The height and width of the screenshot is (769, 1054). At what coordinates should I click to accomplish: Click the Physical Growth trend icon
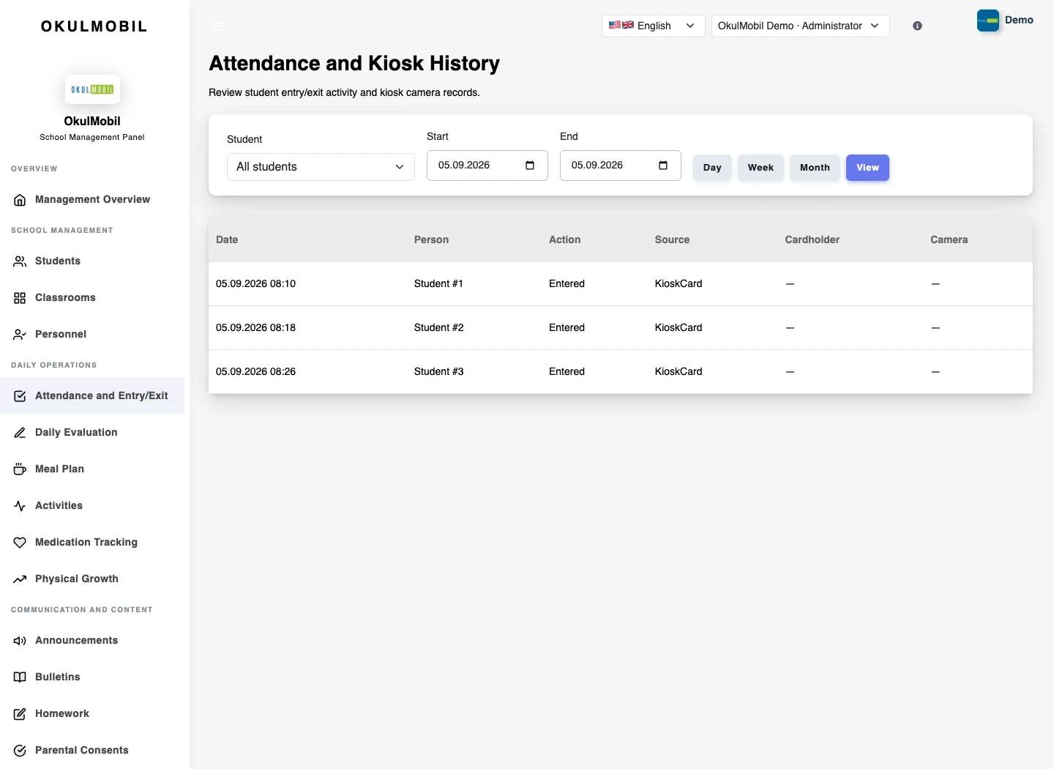(20, 579)
